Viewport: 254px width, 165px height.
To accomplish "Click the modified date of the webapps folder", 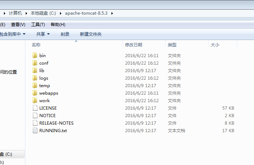I will [142, 93].
